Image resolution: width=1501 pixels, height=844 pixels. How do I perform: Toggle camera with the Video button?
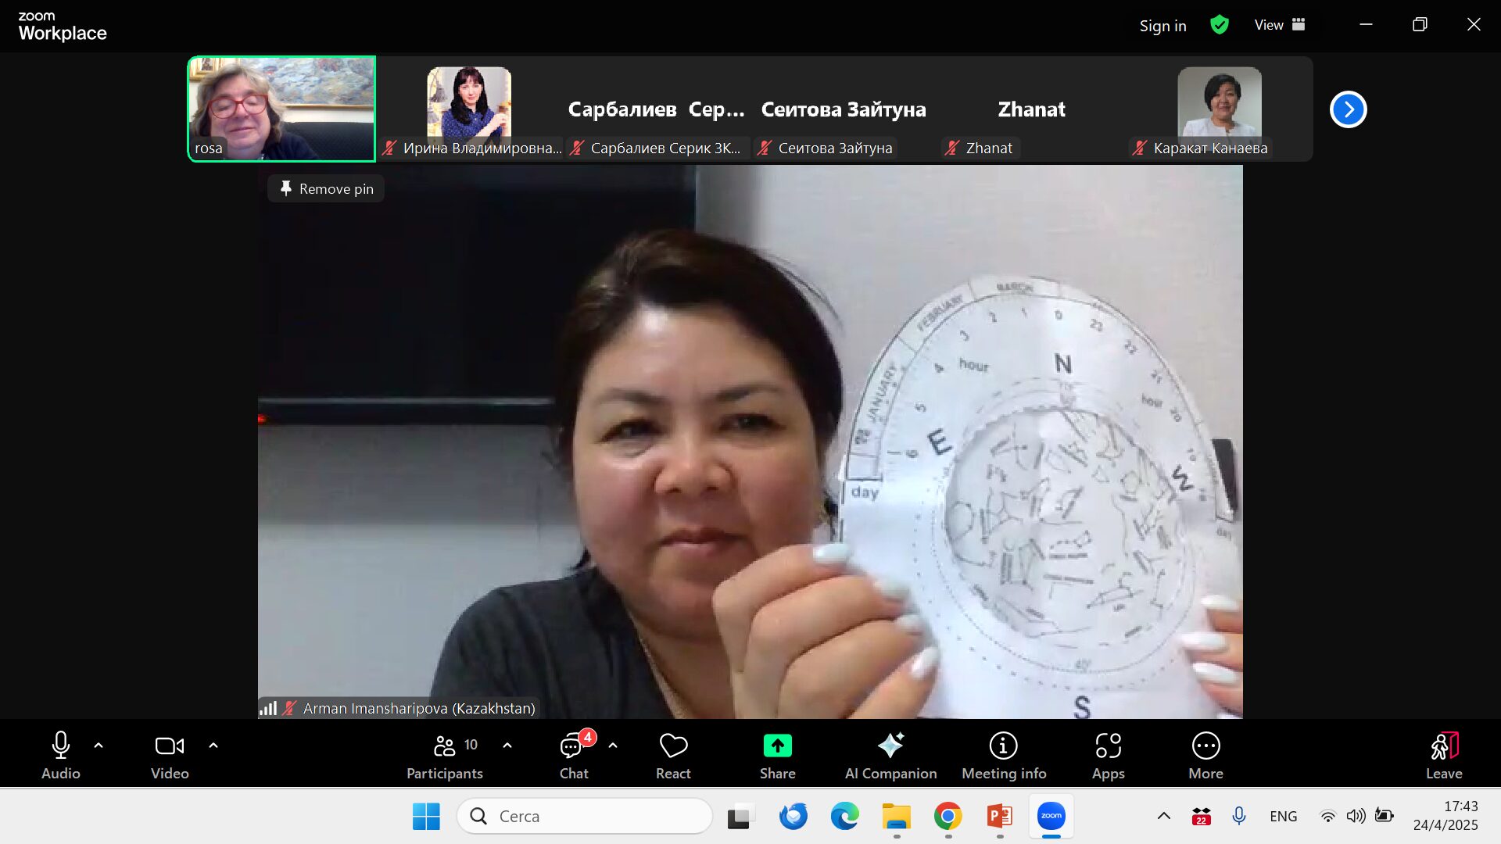point(170,755)
